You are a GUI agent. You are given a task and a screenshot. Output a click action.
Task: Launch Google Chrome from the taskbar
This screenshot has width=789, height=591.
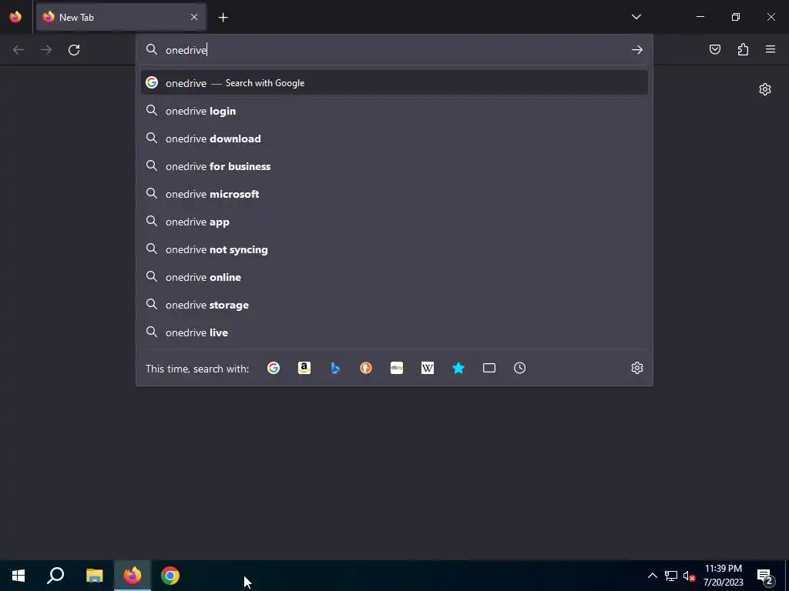click(170, 576)
